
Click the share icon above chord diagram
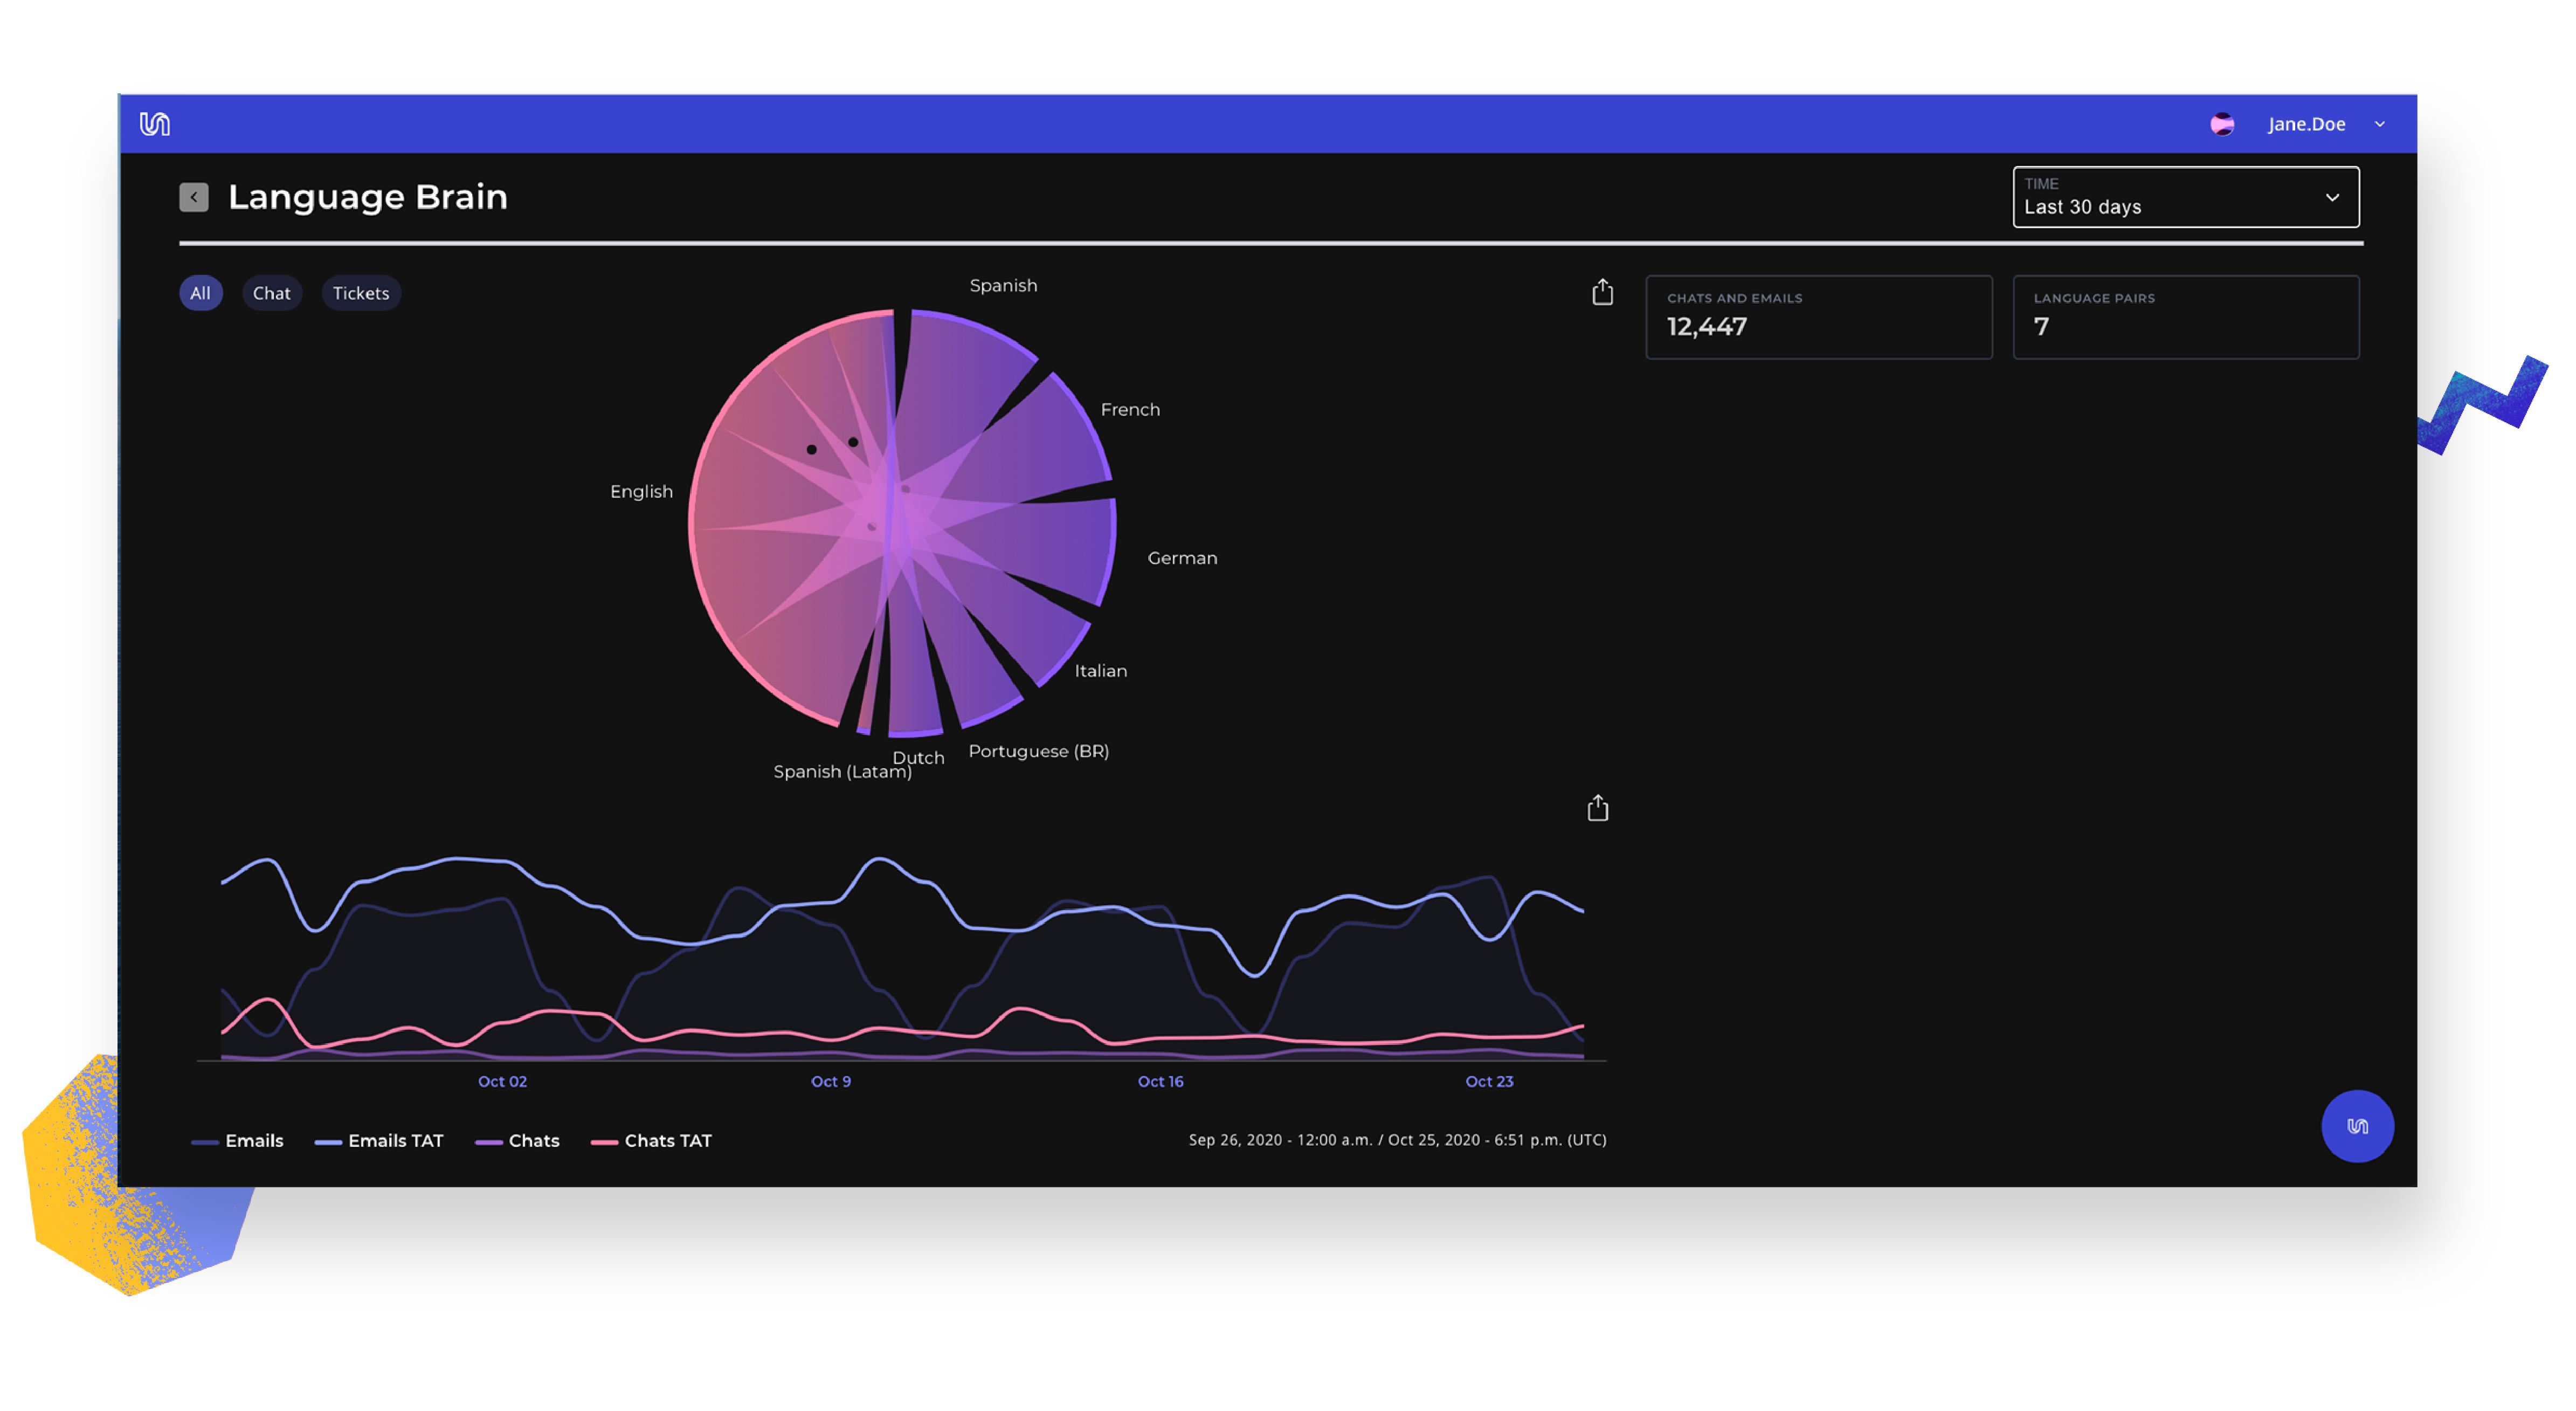click(x=1602, y=292)
